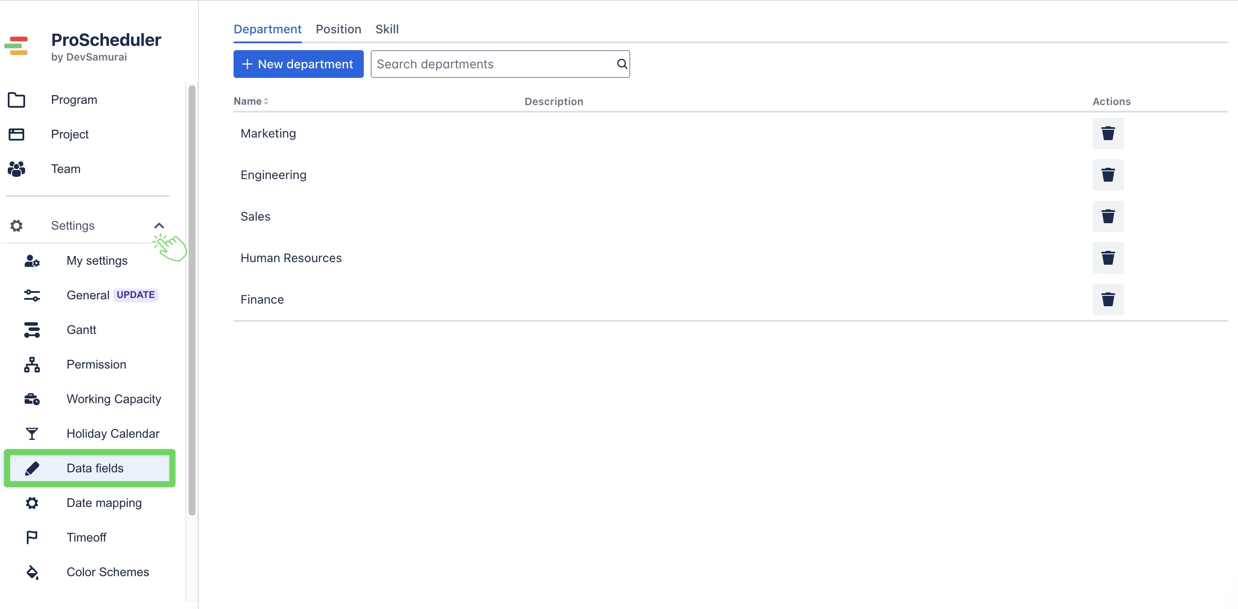The width and height of the screenshot is (1238, 609).
Task: Click the ProScheduler logo icon
Action: [16, 46]
